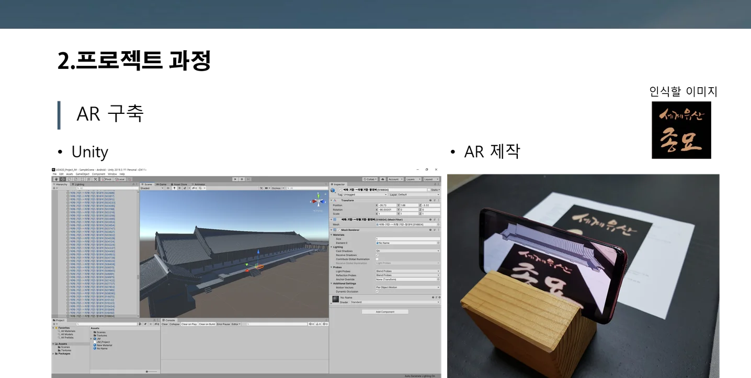This screenshot has height=378, width=751.
Task: Click the Play button
Action: click(235, 179)
